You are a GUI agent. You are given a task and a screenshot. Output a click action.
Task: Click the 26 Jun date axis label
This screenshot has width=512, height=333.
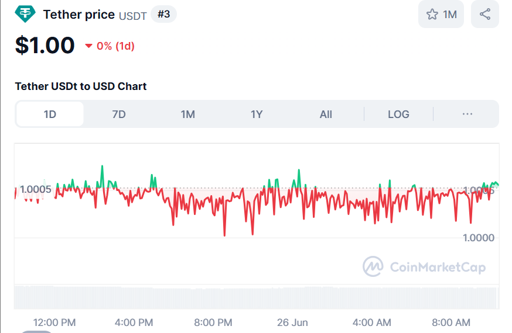click(x=292, y=322)
